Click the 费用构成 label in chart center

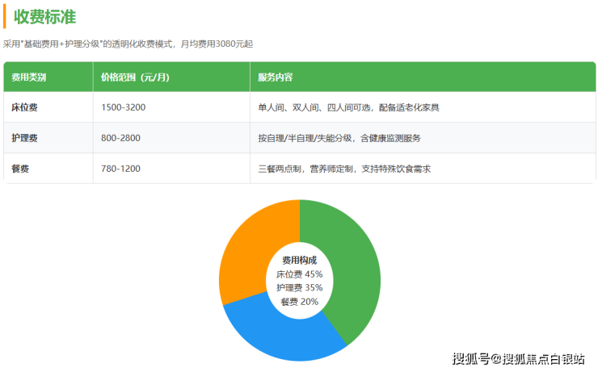click(x=299, y=261)
